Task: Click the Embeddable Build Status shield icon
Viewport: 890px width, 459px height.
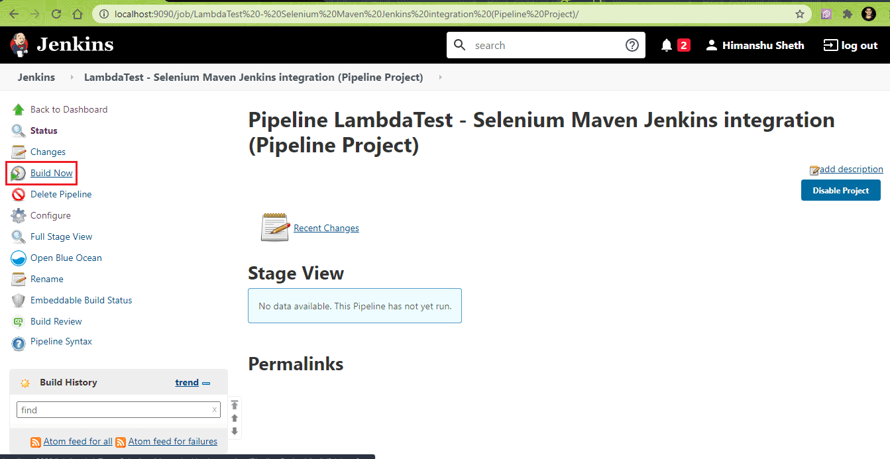Action: [x=19, y=301]
